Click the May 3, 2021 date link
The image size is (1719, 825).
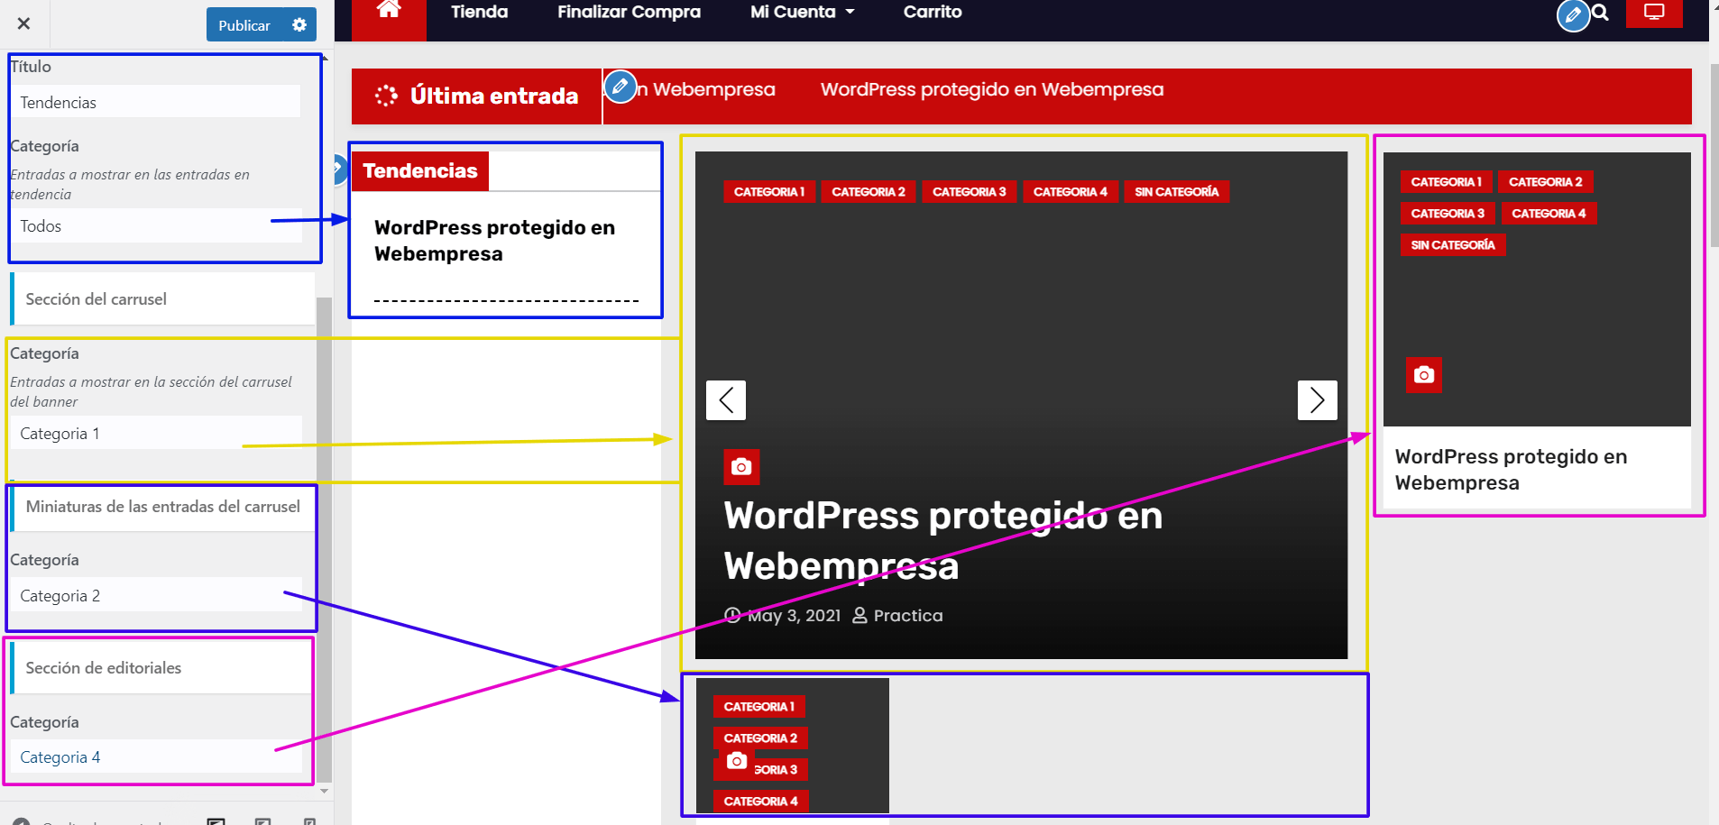click(794, 616)
